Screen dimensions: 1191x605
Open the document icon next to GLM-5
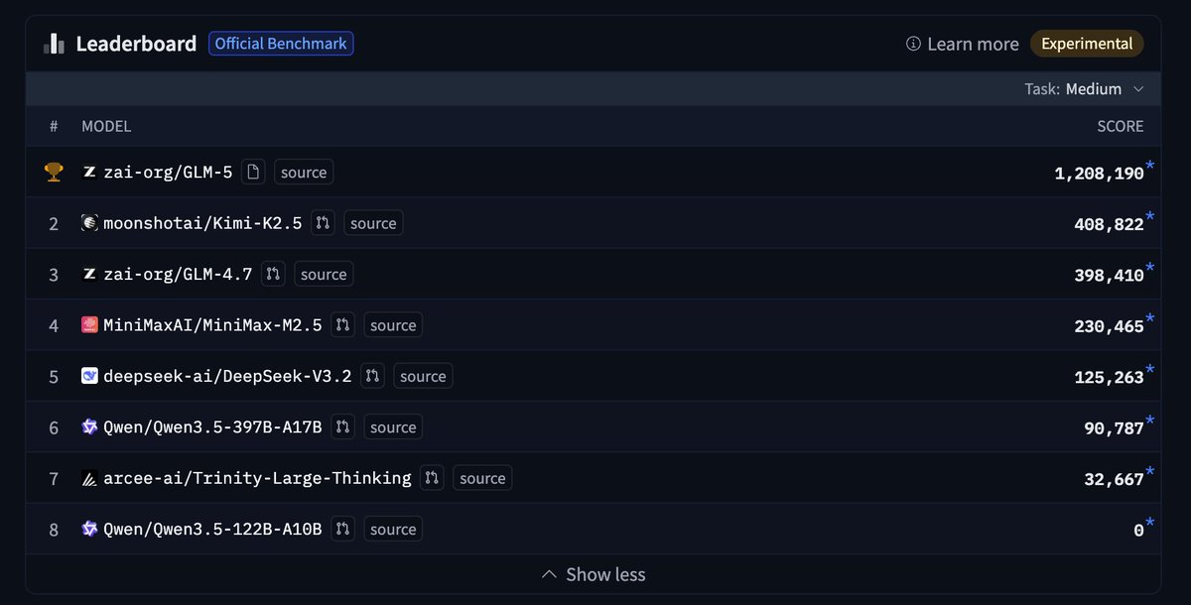[x=255, y=173]
